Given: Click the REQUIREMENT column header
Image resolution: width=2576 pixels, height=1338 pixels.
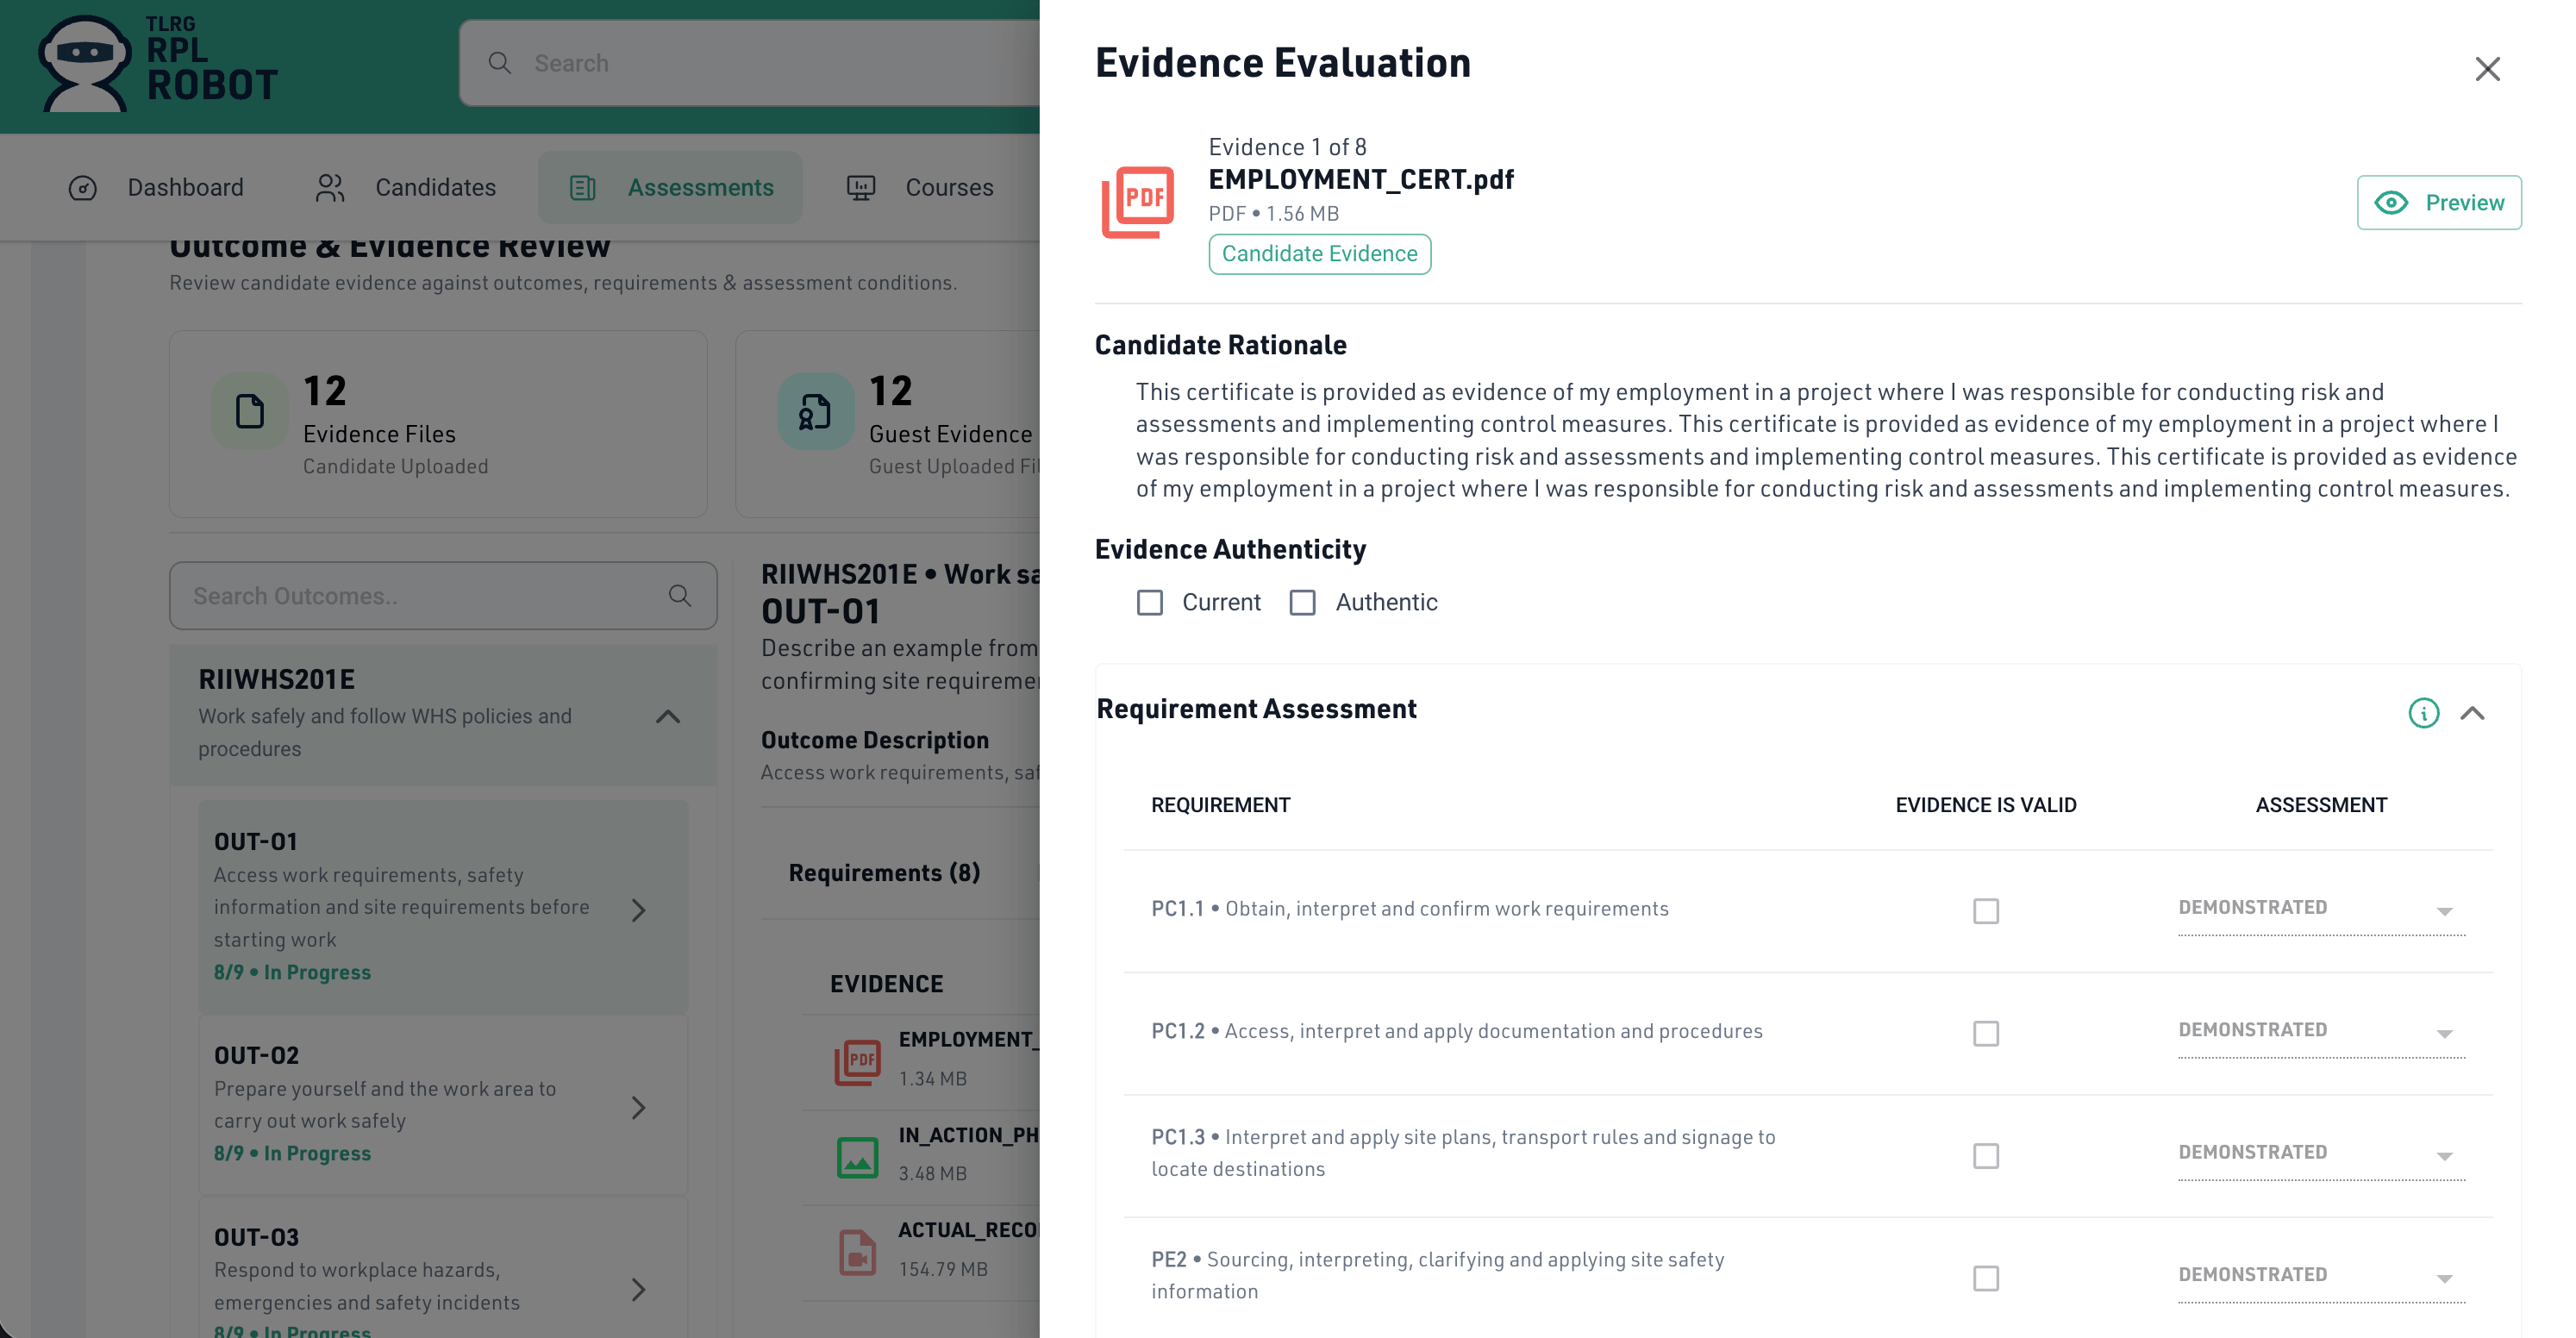Looking at the screenshot, I should (x=1220, y=805).
